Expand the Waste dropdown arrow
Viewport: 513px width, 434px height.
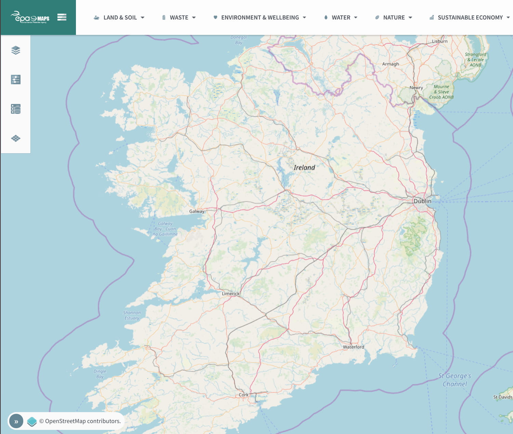194,17
